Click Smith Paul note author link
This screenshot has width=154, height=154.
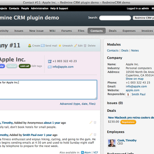click(x=29, y=135)
